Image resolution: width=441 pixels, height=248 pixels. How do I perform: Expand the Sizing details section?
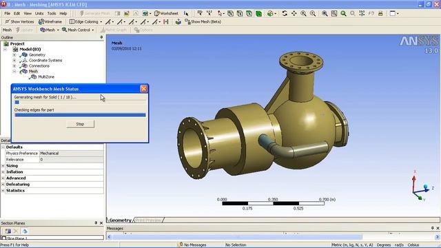[3, 166]
